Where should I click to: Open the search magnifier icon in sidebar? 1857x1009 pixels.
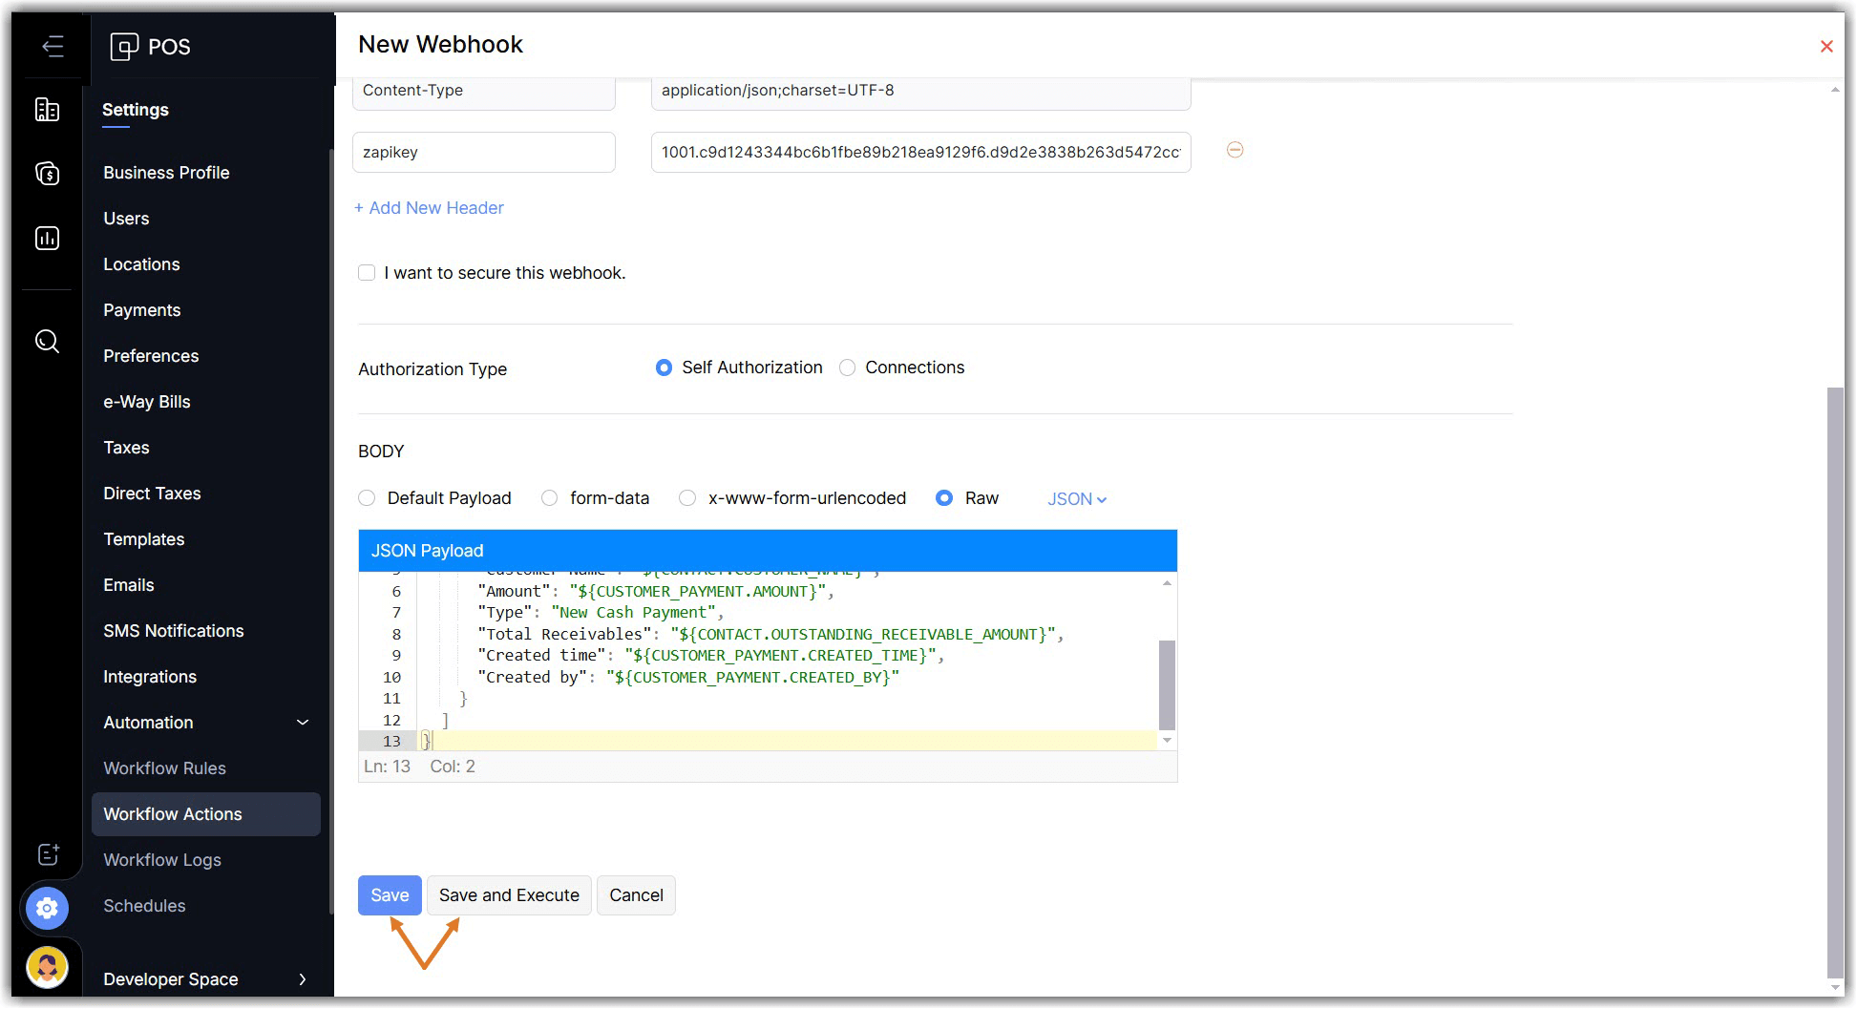[47, 341]
